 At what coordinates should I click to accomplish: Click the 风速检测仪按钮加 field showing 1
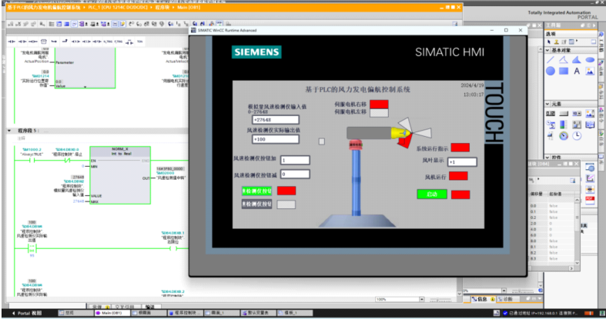pyautogui.click(x=295, y=160)
